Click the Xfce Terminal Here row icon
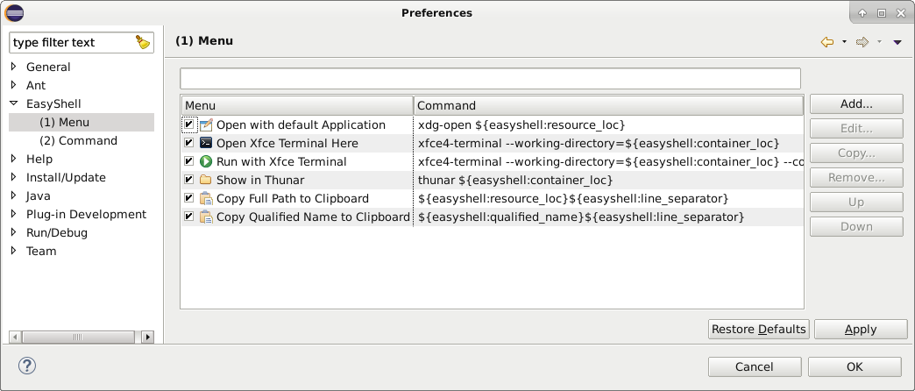 tap(206, 143)
